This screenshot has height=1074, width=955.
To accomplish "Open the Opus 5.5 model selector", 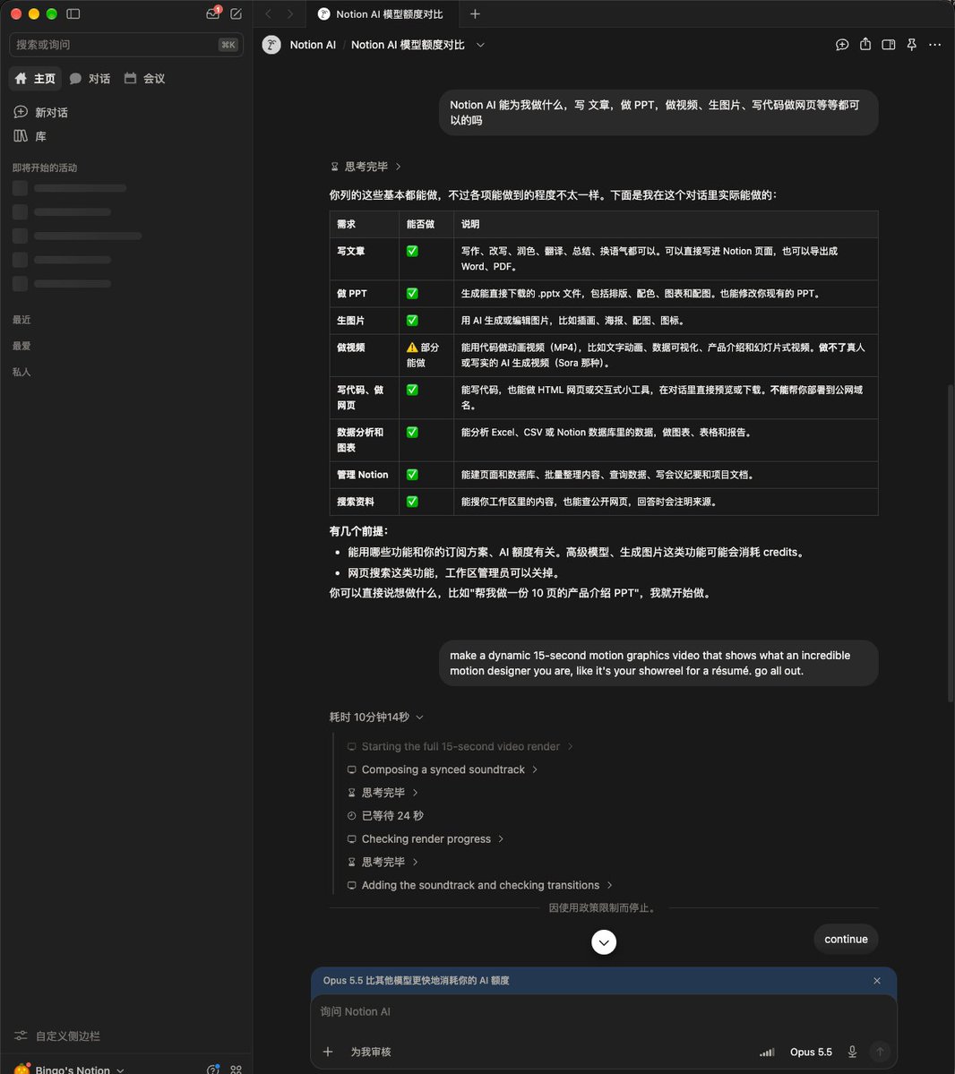I will pos(811,1053).
